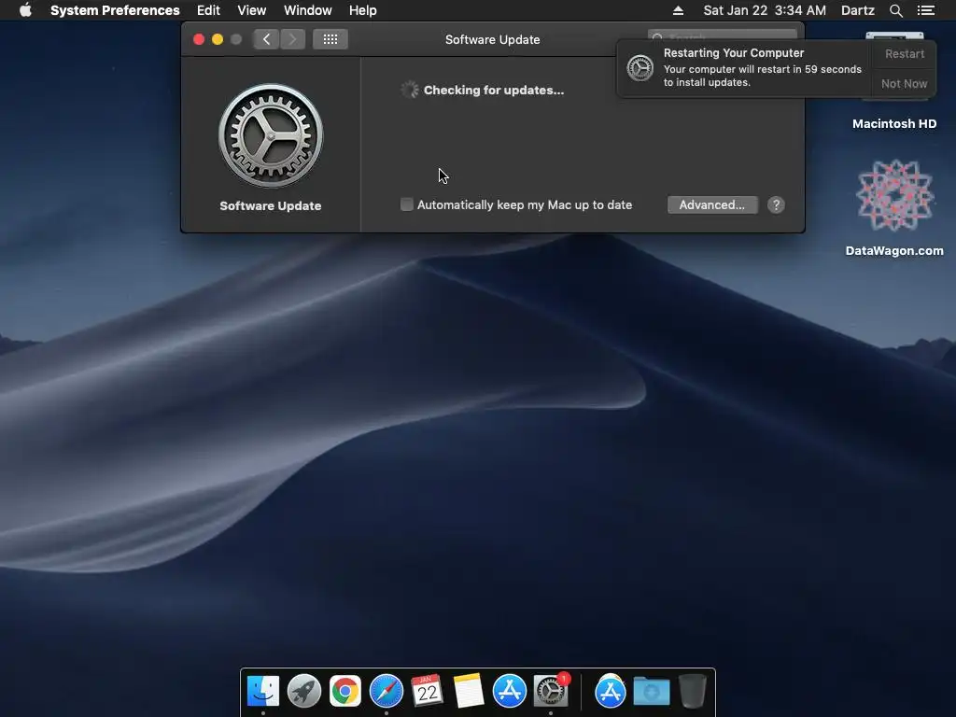
Task: Click the Software Update label under gear
Action: click(x=270, y=205)
